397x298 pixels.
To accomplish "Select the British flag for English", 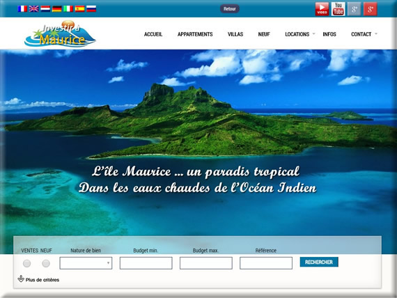I will click(34, 9).
